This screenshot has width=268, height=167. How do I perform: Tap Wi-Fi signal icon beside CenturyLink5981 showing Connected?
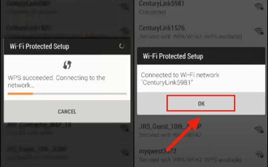point(259,7)
